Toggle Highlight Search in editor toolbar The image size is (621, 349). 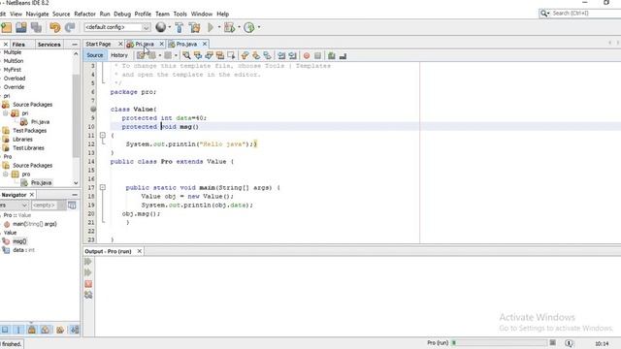point(220,56)
